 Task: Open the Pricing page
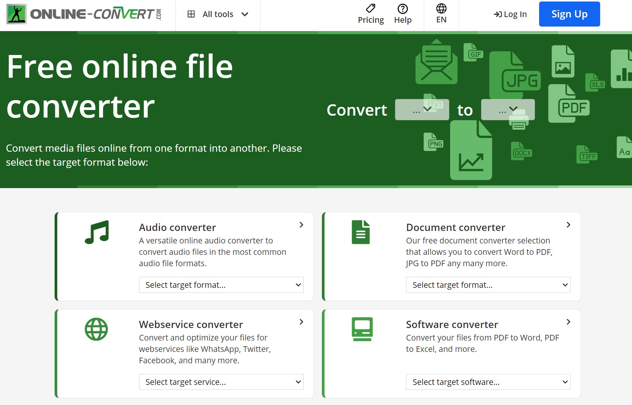[370, 14]
